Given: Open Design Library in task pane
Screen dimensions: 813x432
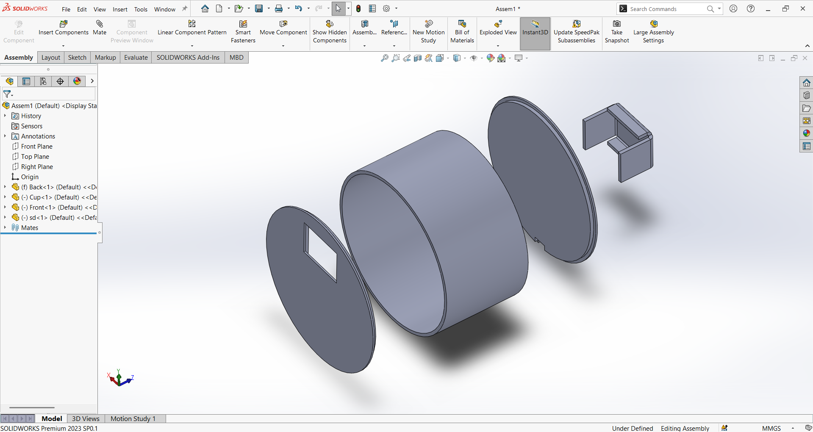Looking at the screenshot, I should (807, 95).
